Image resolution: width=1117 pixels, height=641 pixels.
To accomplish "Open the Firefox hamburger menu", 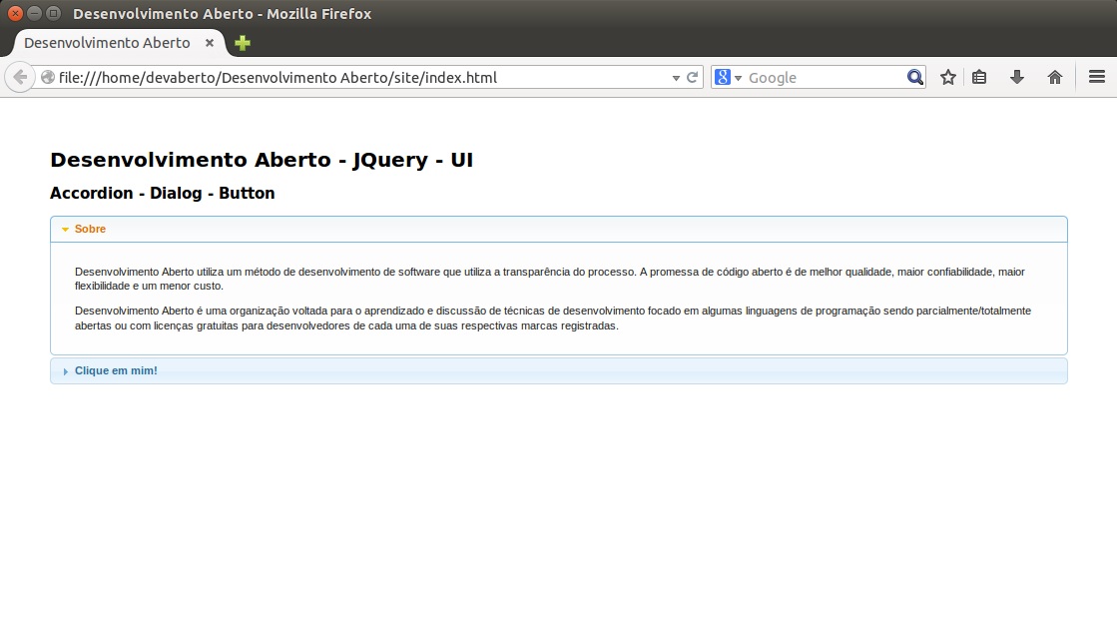I will click(1096, 77).
